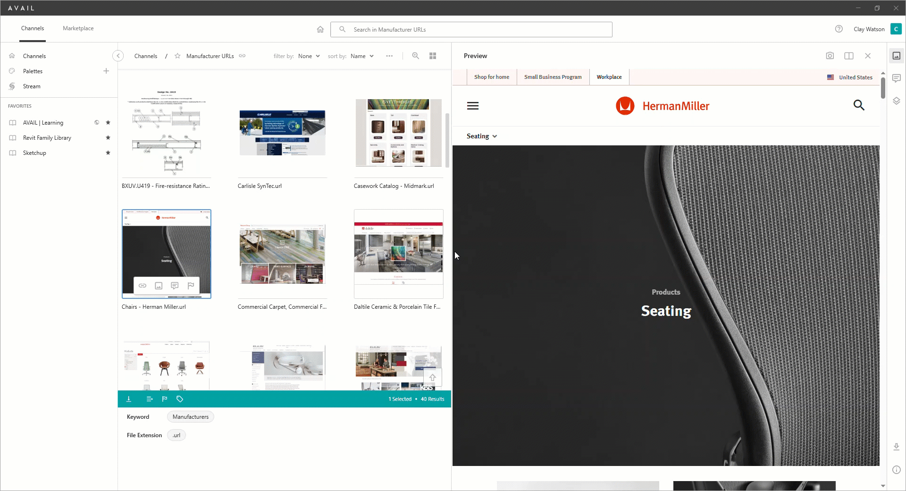Open the filter by None dropdown

[309, 56]
